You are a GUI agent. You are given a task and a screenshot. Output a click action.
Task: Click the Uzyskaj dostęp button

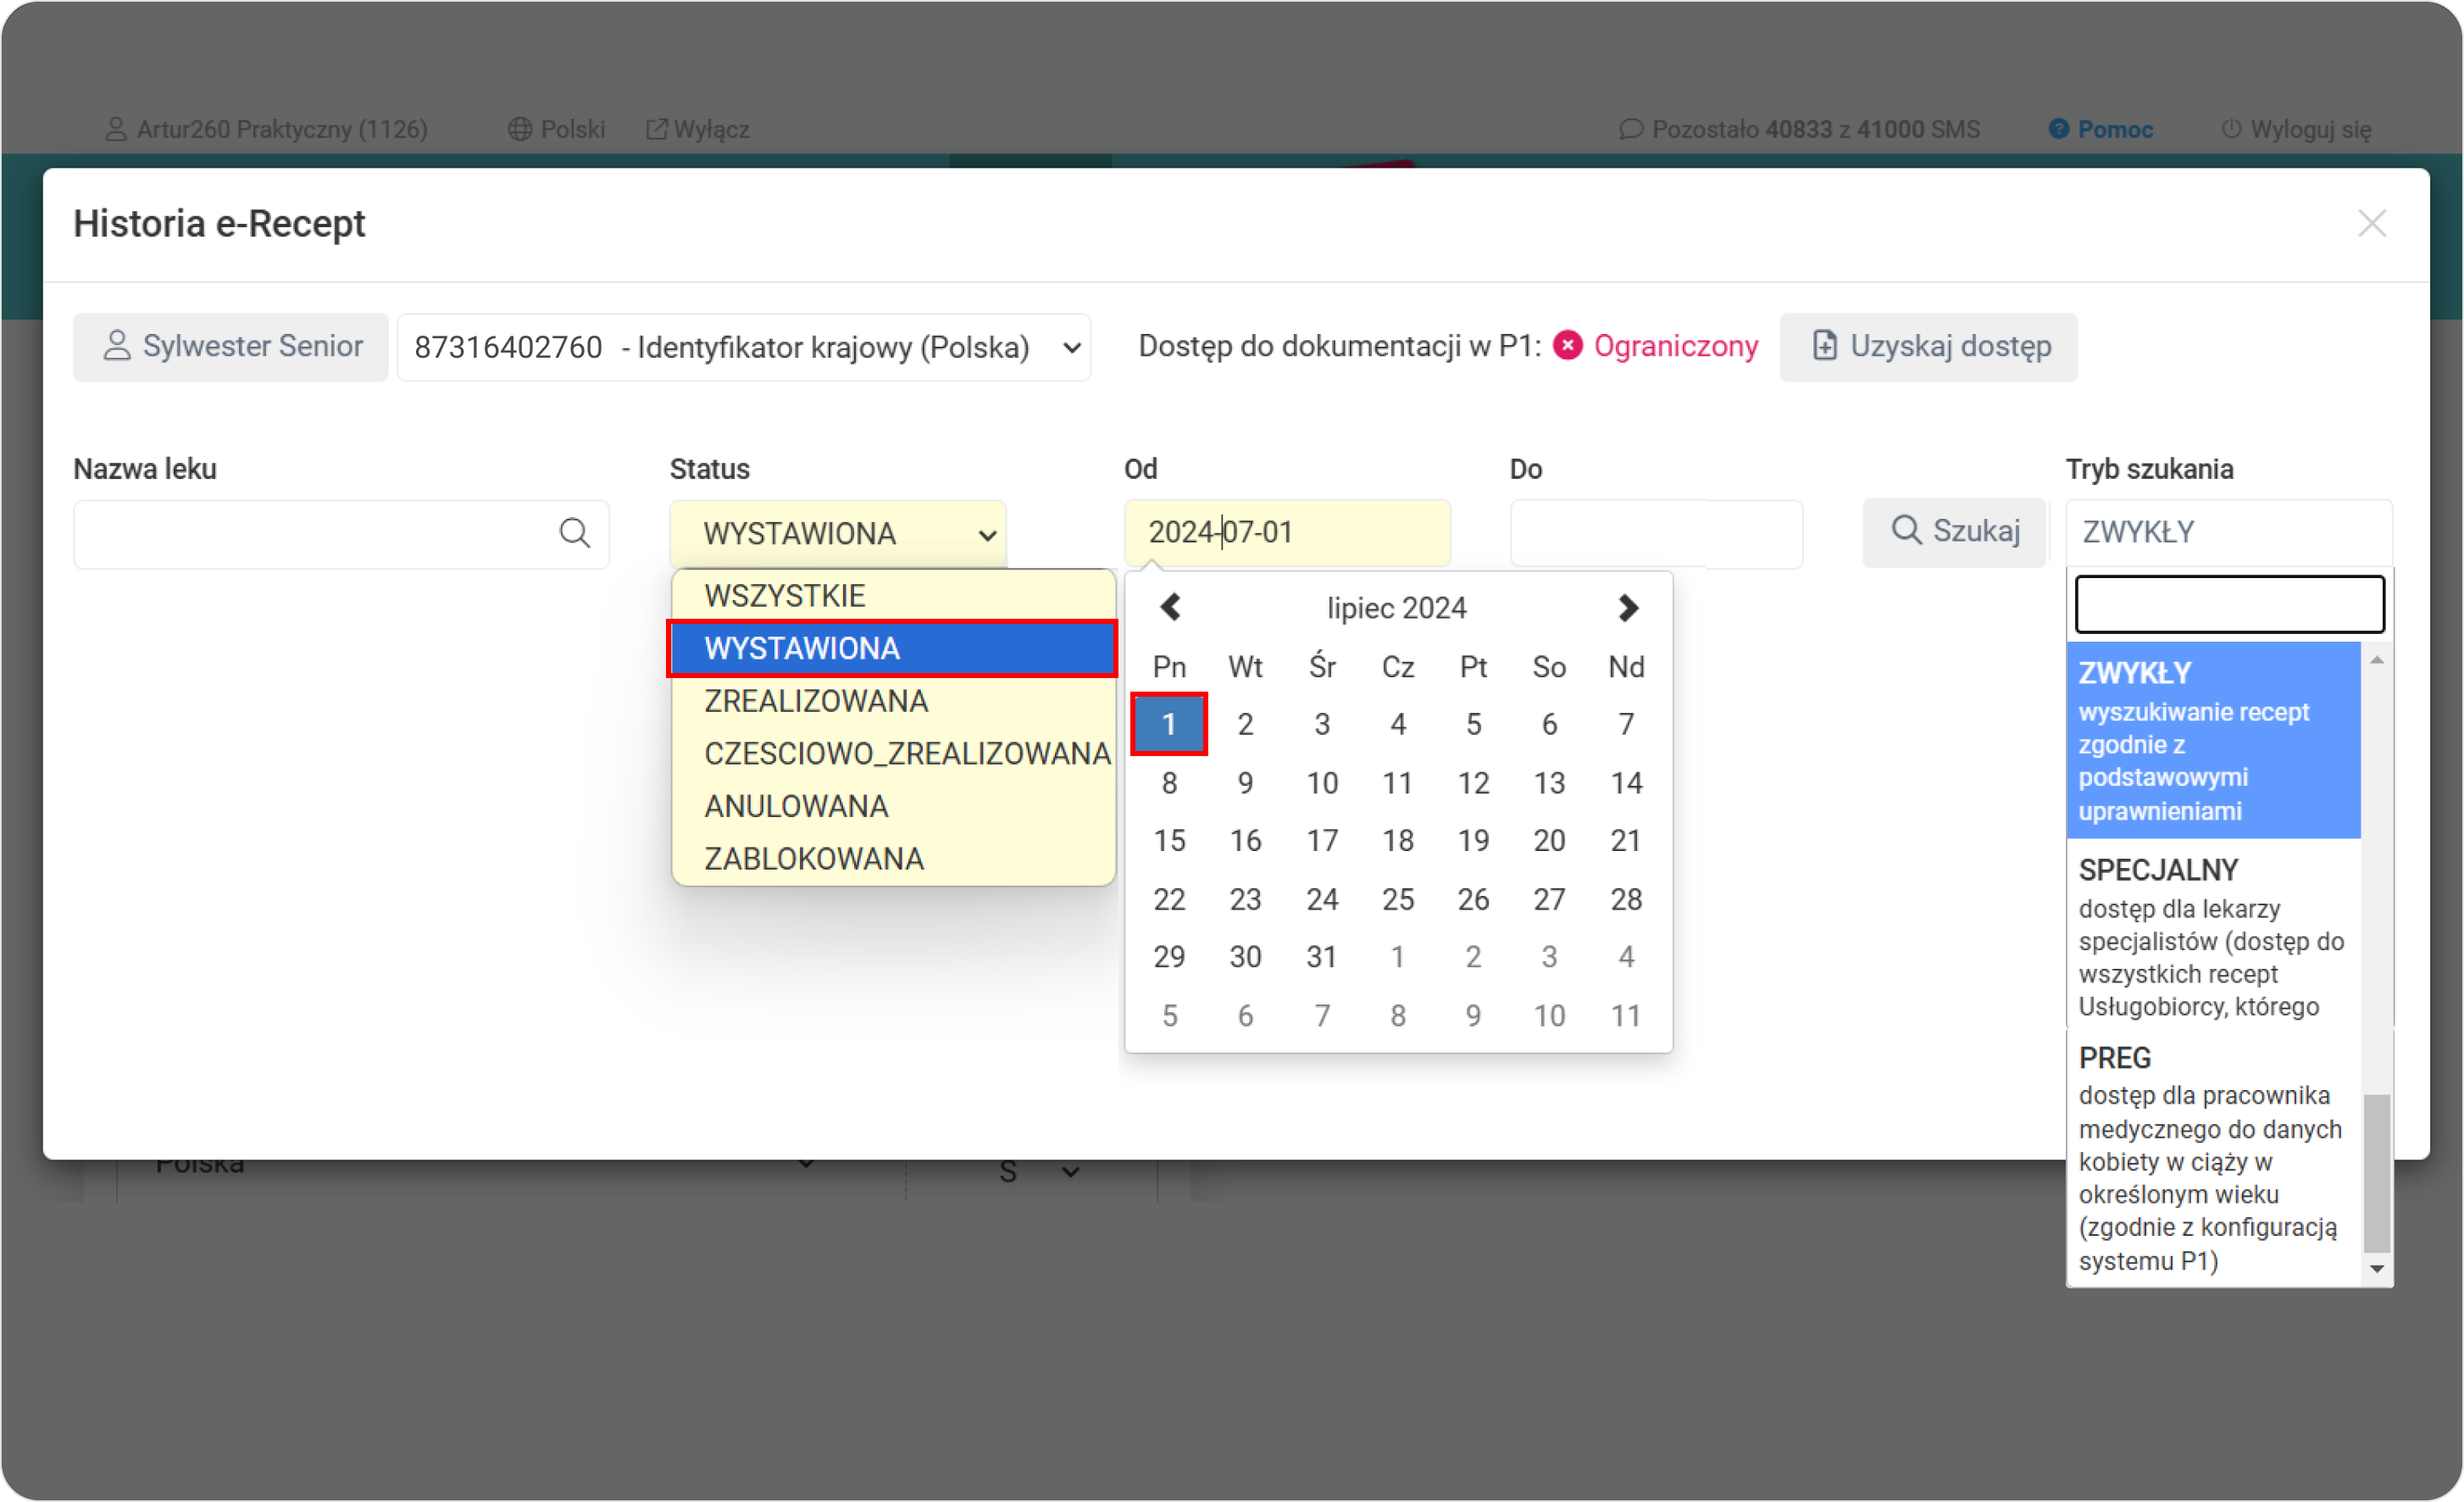(x=1927, y=346)
